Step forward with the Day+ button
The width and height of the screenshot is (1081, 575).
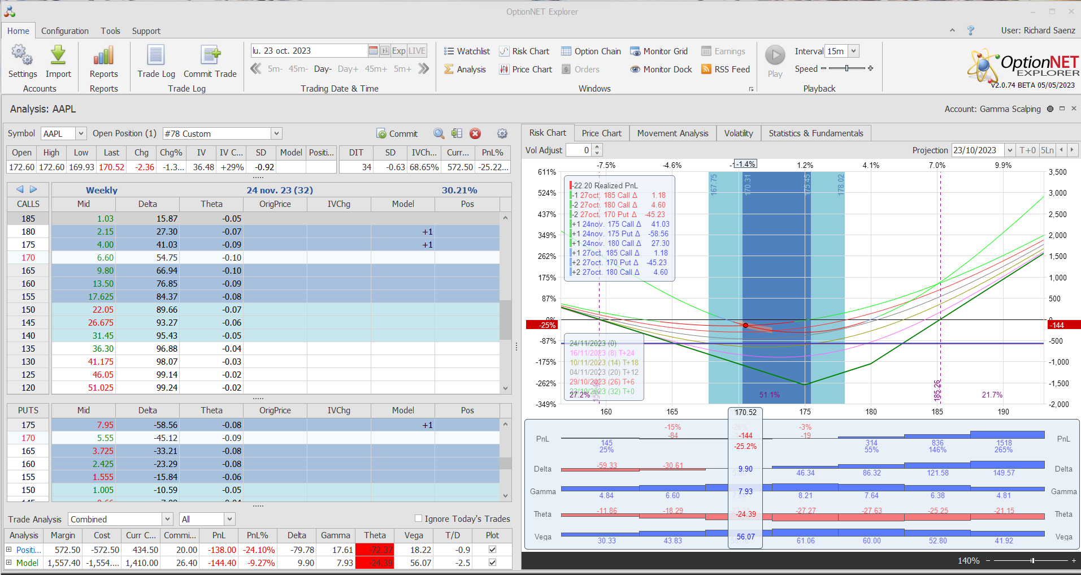pos(348,69)
